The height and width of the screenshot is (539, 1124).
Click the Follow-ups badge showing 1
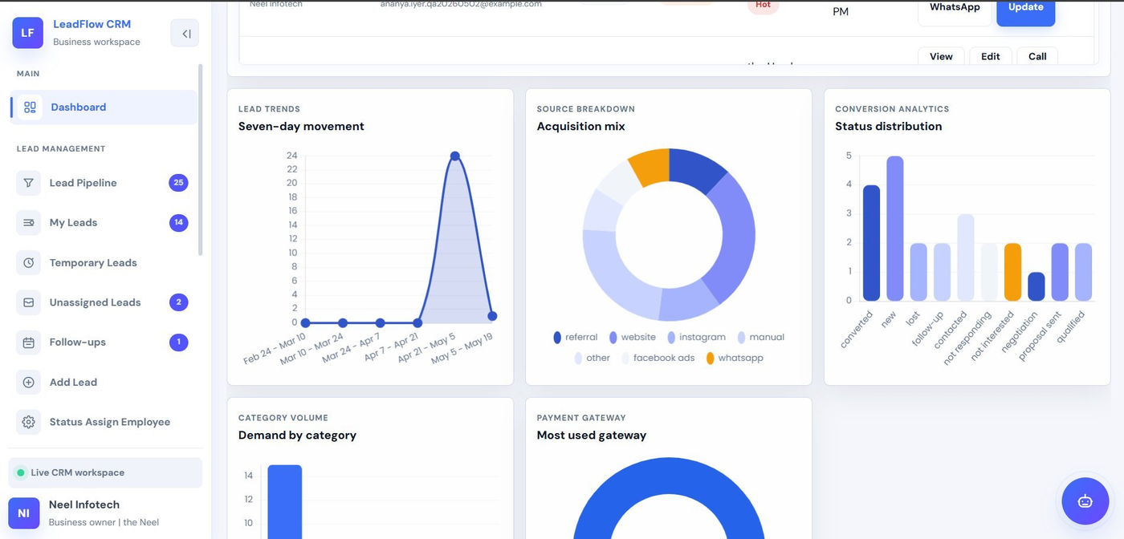click(x=178, y=342)
